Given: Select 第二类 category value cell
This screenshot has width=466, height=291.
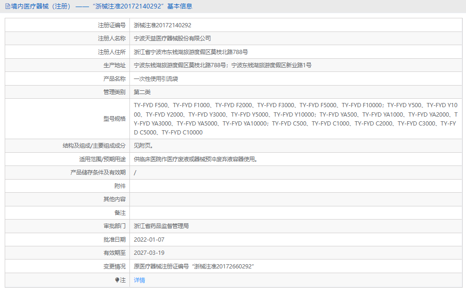Looking at the screenshot, I should tap(144, 92).
